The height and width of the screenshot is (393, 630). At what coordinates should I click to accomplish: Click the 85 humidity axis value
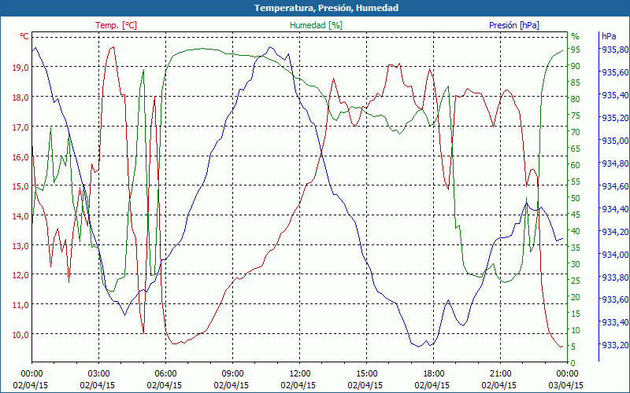pyautogui.click(x=576, y=83)
